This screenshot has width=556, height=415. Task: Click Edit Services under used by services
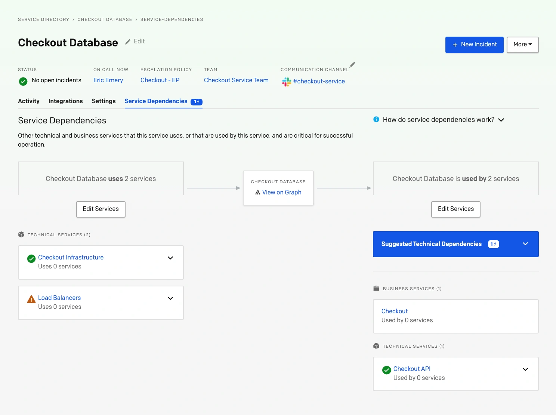pyautogui.click(x=455, y=209)
